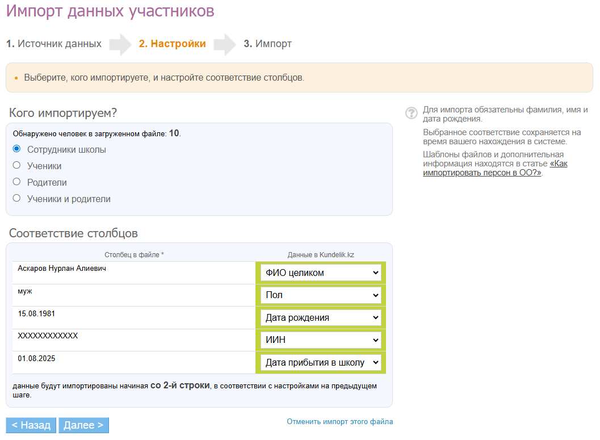Click the Аскаров Нурлан Алиевич cell
Image resolution: width=600 pixels, height=440 pixels.
point(62,269)
